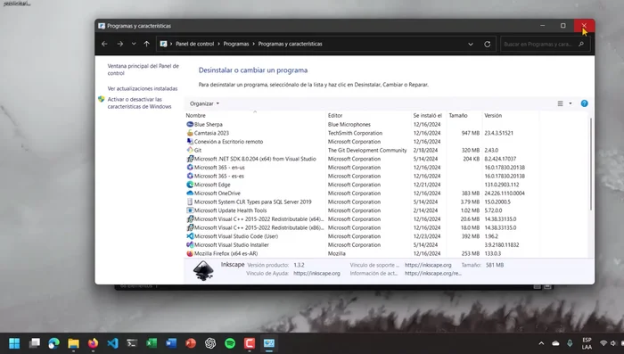Viewport: 624px width, 354px height.
Task: Select the Camtasia 2023 icon
Action: pos(190,133)
